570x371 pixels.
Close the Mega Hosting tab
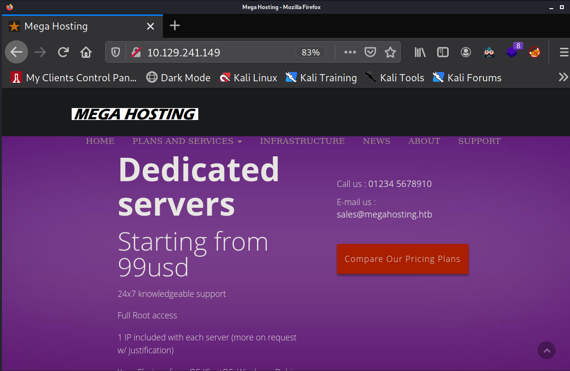(x=151, y=26)
